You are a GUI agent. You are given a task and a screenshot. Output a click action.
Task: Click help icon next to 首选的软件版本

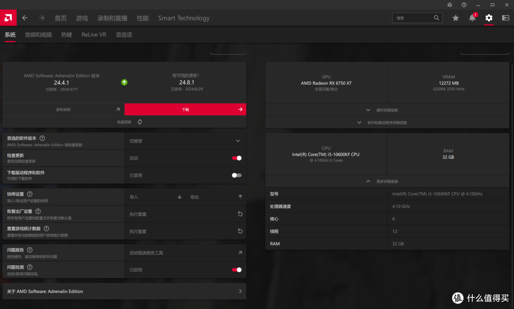42,138
